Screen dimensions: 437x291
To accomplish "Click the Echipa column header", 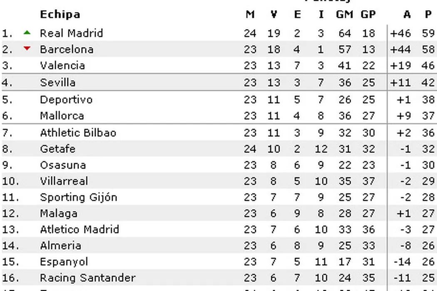I will tap(60, 15).
